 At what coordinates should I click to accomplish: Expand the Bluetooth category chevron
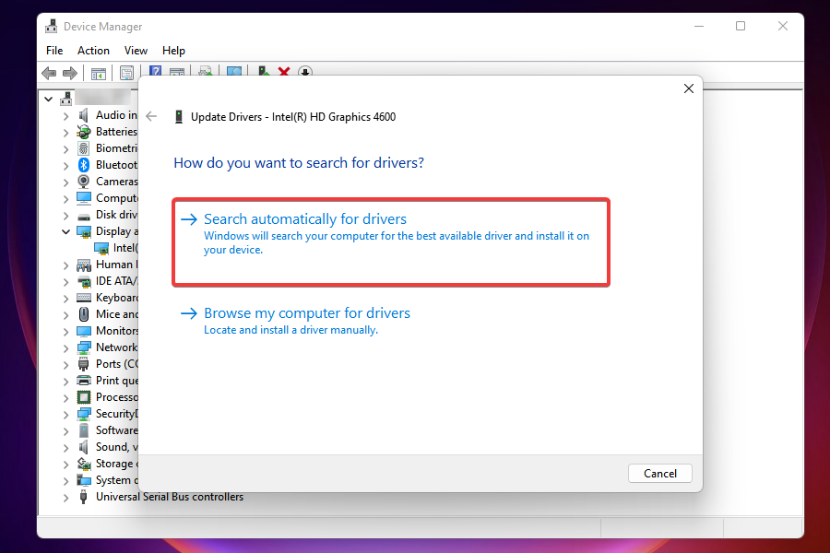[65, 166]
